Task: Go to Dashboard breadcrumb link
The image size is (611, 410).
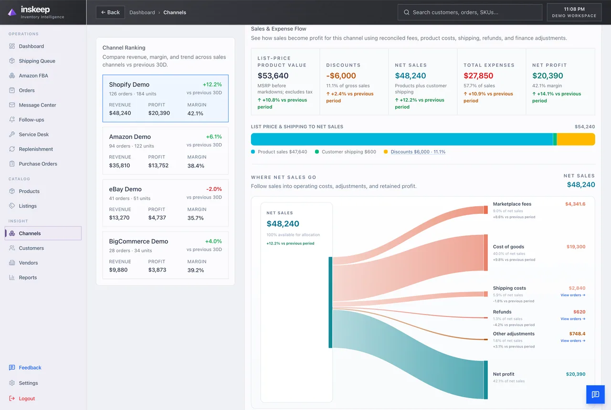Action: coord(142,12)
